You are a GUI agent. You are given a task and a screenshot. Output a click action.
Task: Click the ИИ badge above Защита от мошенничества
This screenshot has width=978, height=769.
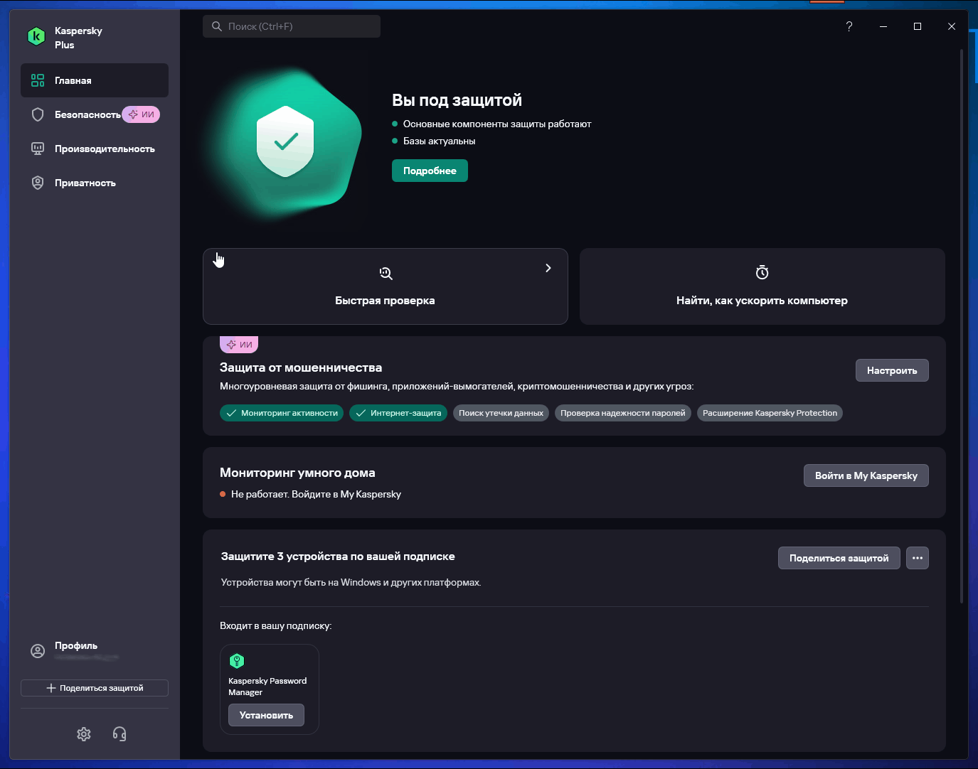click(239, 344)
